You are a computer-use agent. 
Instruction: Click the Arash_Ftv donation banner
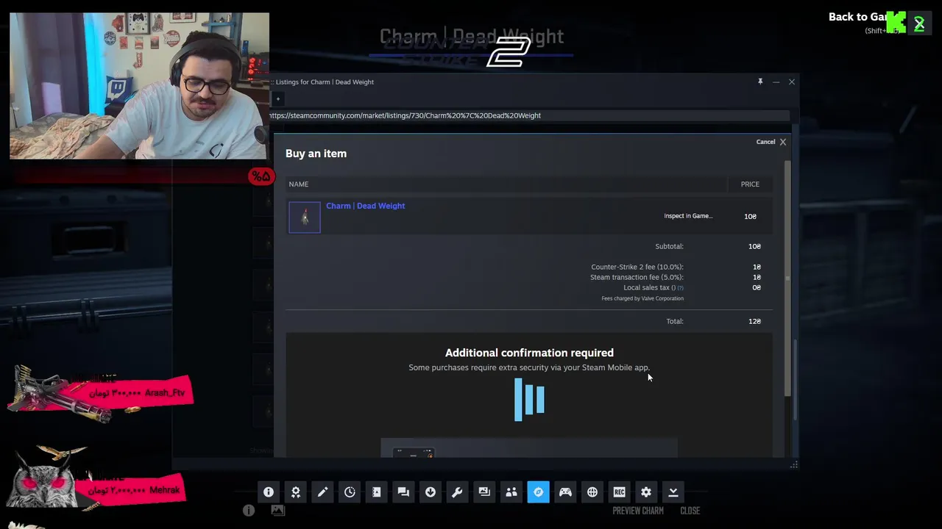pos(102,395)
